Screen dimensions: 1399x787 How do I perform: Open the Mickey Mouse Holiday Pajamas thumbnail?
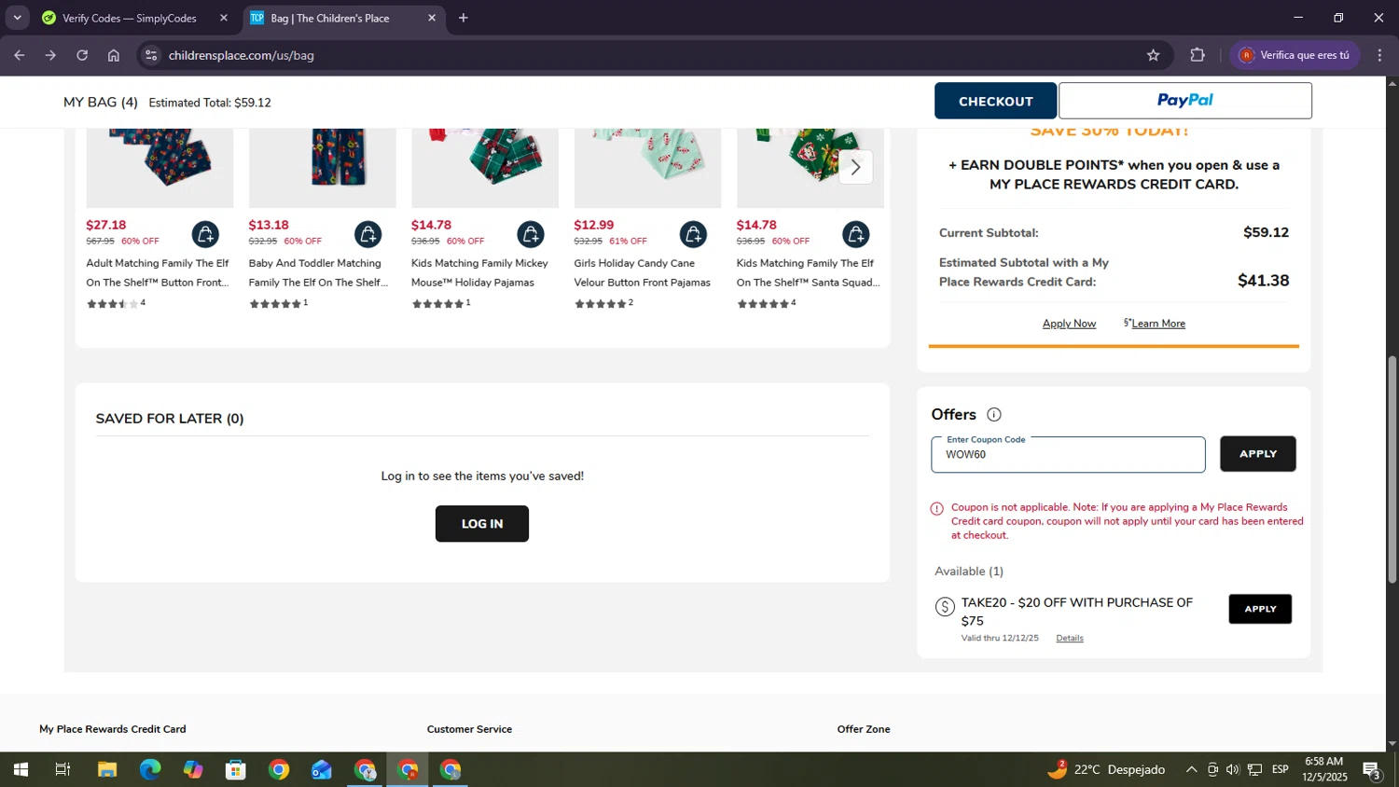pos(485,168)
